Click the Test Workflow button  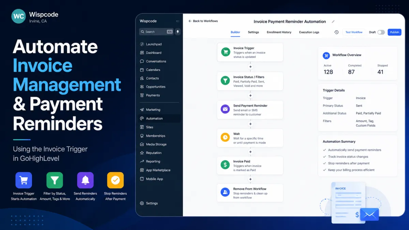(354, 32)
